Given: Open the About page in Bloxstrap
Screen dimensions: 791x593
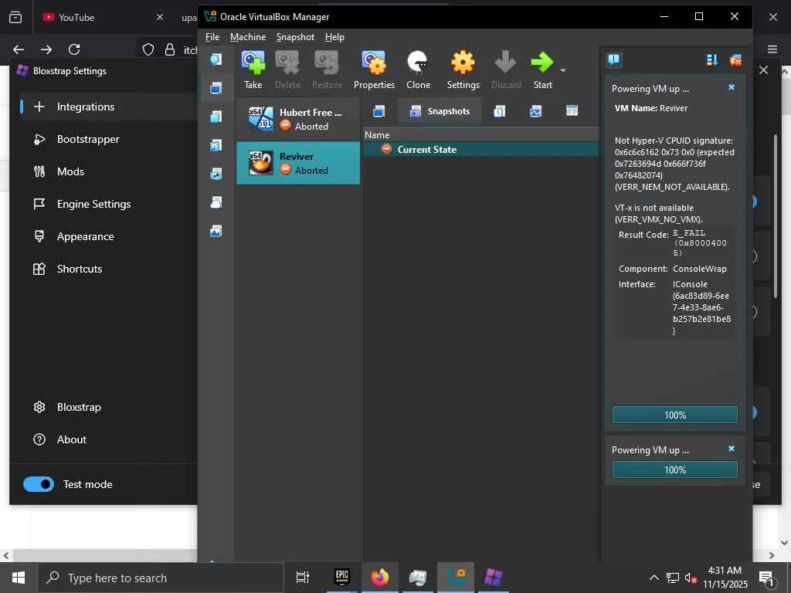Looking at the screenshot, I should pyautogui.click(x=108, y=439).
